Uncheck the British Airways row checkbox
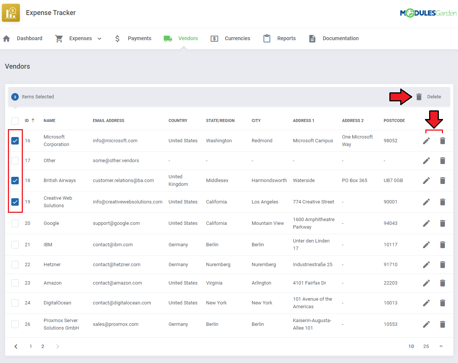Screen dimensions: 458x363 [x=15, y=181]
